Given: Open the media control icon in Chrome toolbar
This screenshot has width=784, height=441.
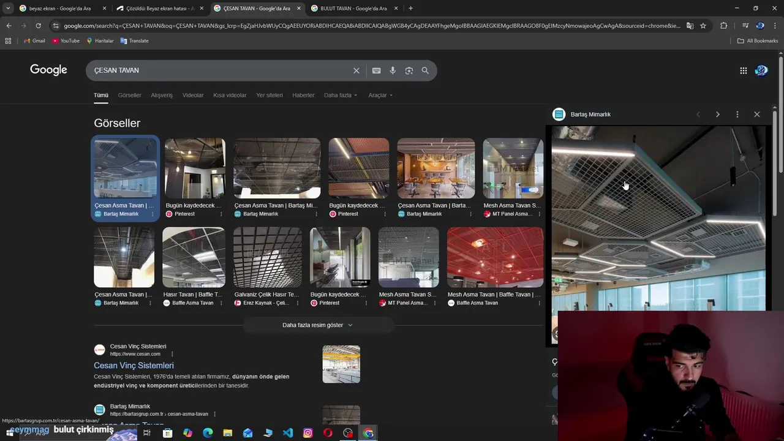Looking at the screenshot, I should [745, 26].
